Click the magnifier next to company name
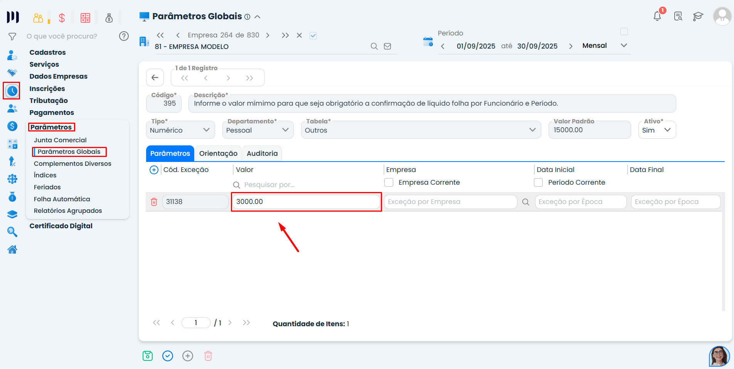This screenshot has width=734, height=369. (374, 46)
